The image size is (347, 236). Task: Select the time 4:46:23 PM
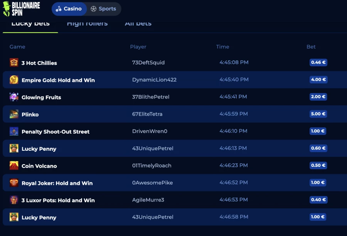(234, 165)
